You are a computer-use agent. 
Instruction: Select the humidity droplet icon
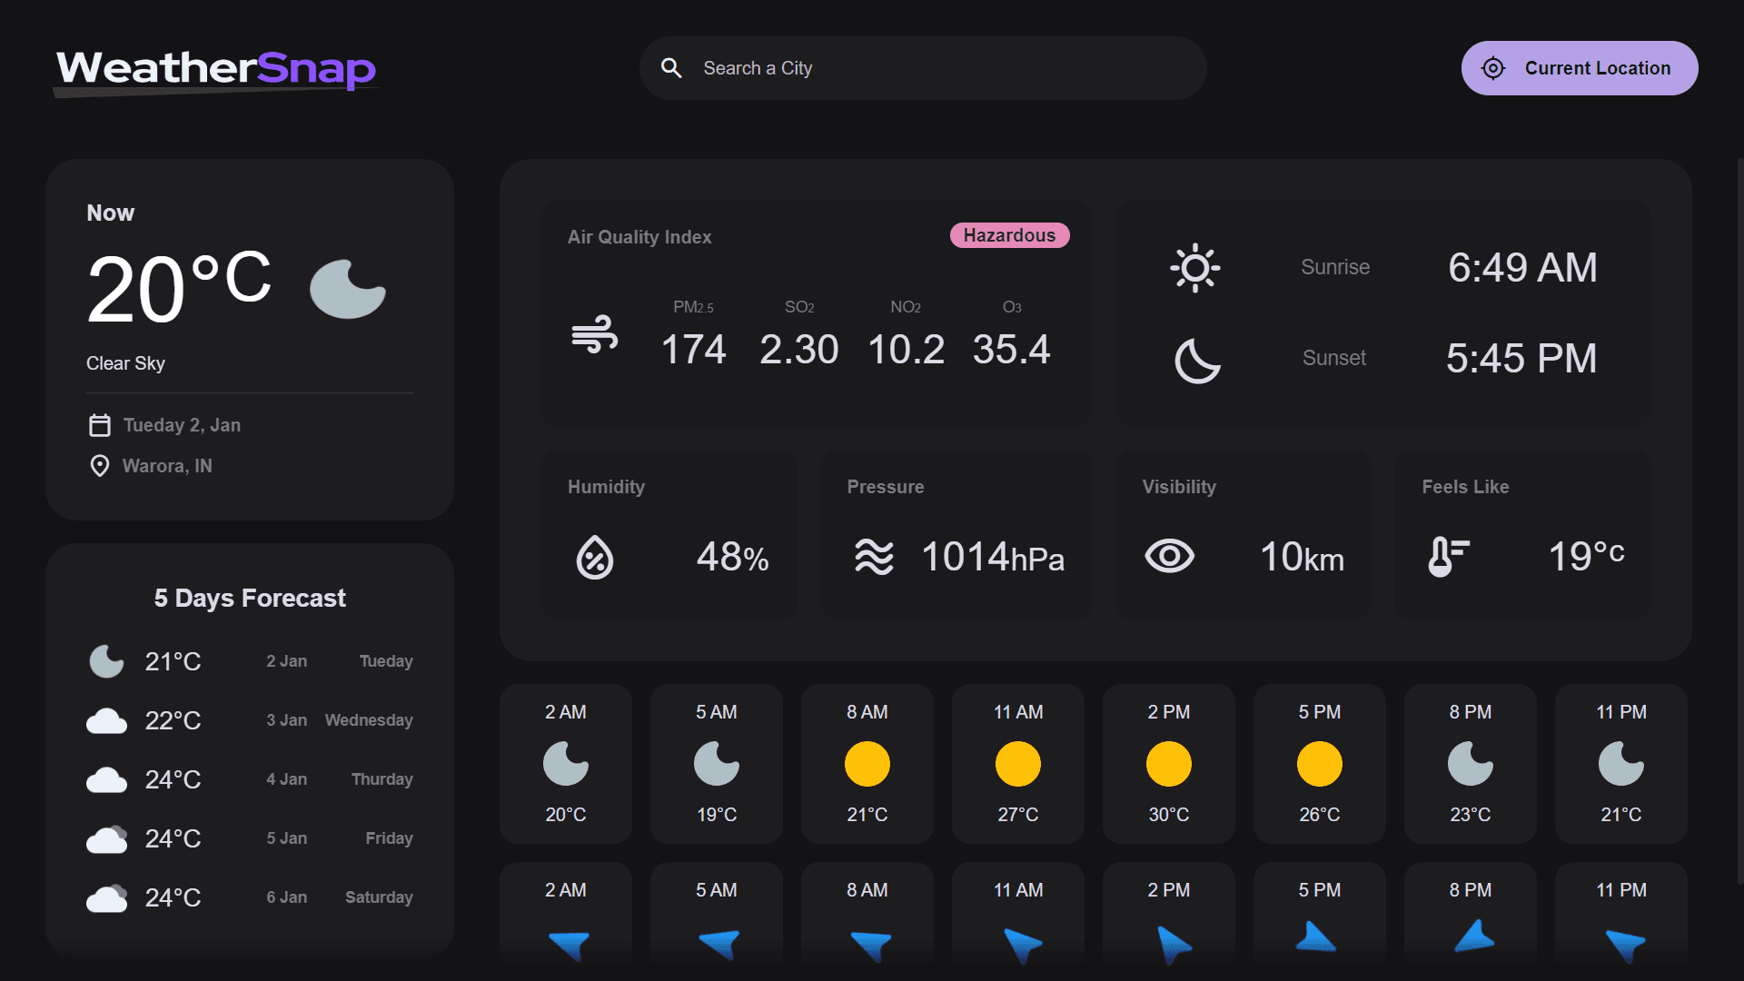(595, 558)
